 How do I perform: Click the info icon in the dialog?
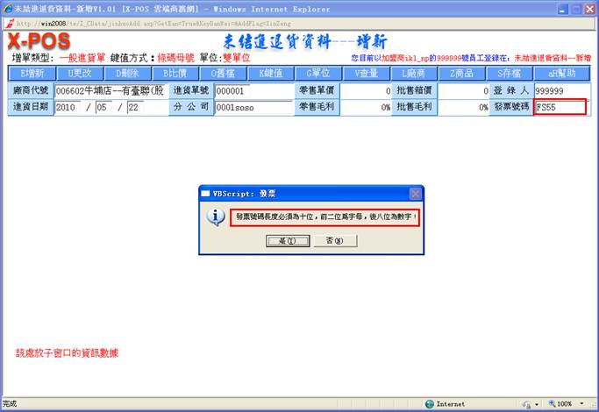[217, 217]
